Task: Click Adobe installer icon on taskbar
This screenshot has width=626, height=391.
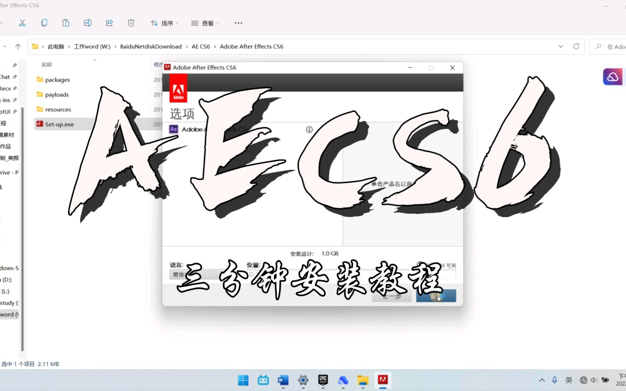Action: click(383, 380)
